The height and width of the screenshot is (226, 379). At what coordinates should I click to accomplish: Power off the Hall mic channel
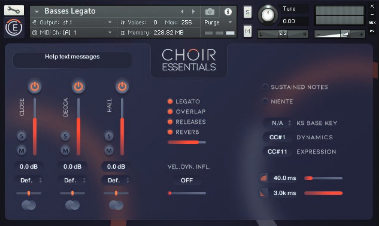[122, 85]
